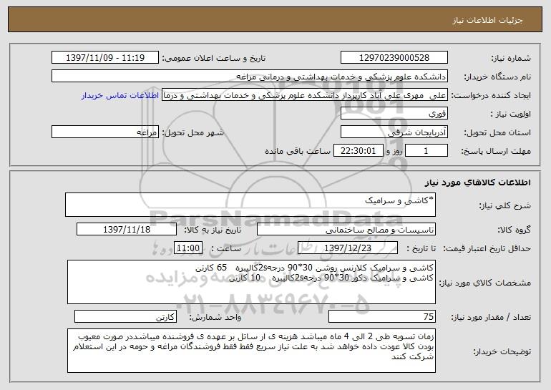Click the quantity field showing 75
Viewport: 551px width, 390px height.
tap(382, 316)
